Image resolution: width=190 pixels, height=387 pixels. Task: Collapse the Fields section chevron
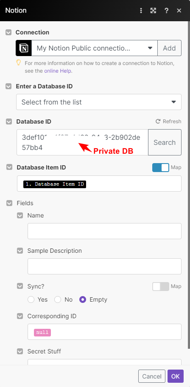point(9,203)
